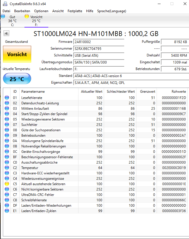This screenshot has height=239, width=189.
Task: Click status icon of Wiederzugewiesene Sektoren row
Action: [7, 119]
